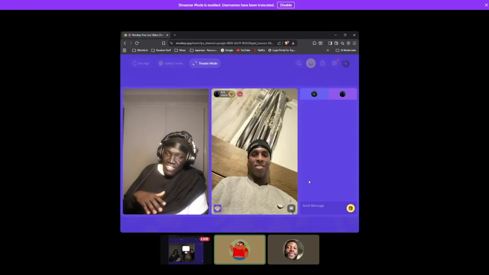The height and width of the screenshot is (275, 489).
Task: Click the red icon beside the heart
Action: (240, 94)
